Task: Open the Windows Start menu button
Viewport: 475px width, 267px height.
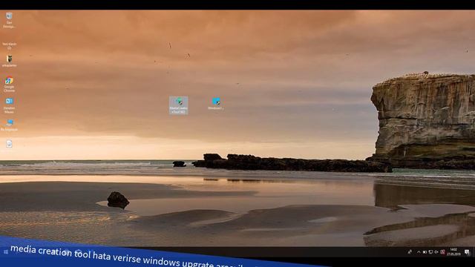Action: pos(6,251)
